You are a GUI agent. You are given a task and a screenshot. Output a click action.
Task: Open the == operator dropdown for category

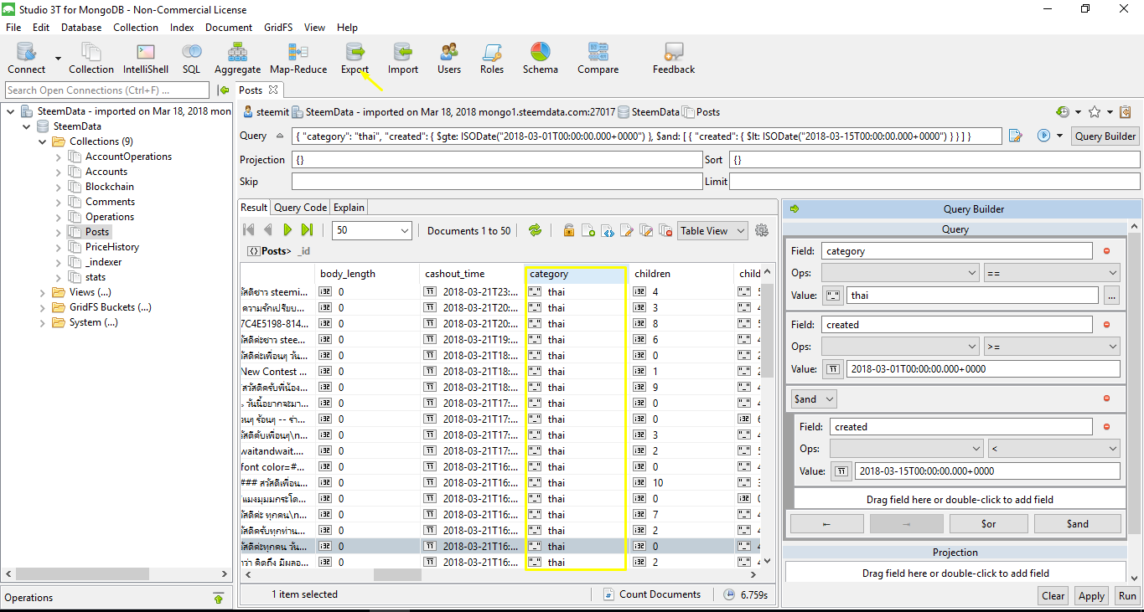[1052, 272]
